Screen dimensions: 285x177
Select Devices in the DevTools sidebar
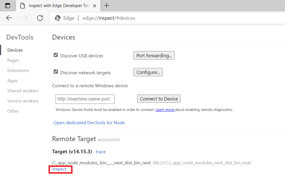15,50
